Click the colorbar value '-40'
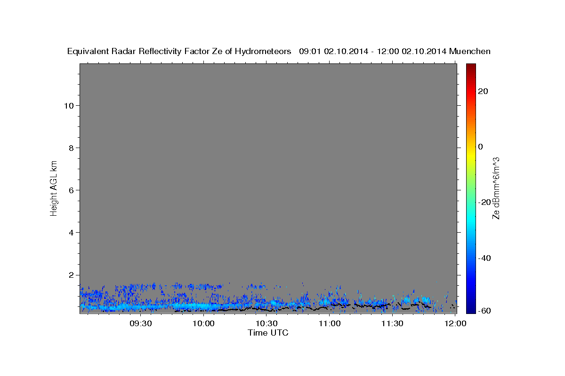The image size is (565, 376). click(x=485, y=258)
